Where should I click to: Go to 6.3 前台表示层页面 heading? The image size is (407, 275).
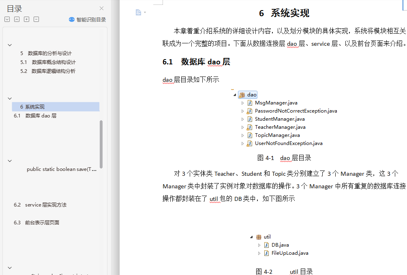coord(36,223)
